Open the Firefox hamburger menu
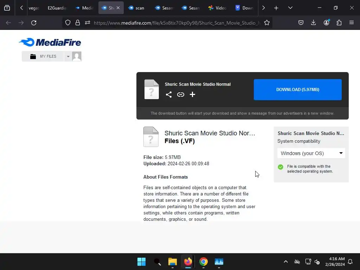The height and width of the screenshot is (270, 360). point(352,23)
